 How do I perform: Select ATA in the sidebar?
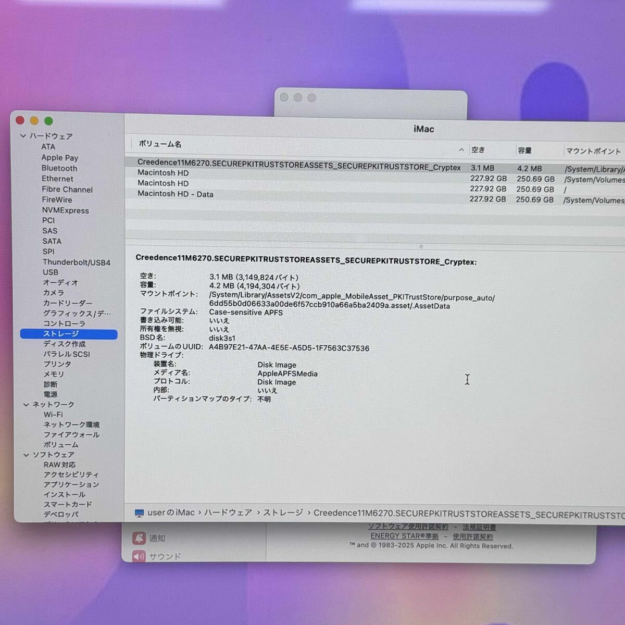pyautogui.click(x=48, y=147)
